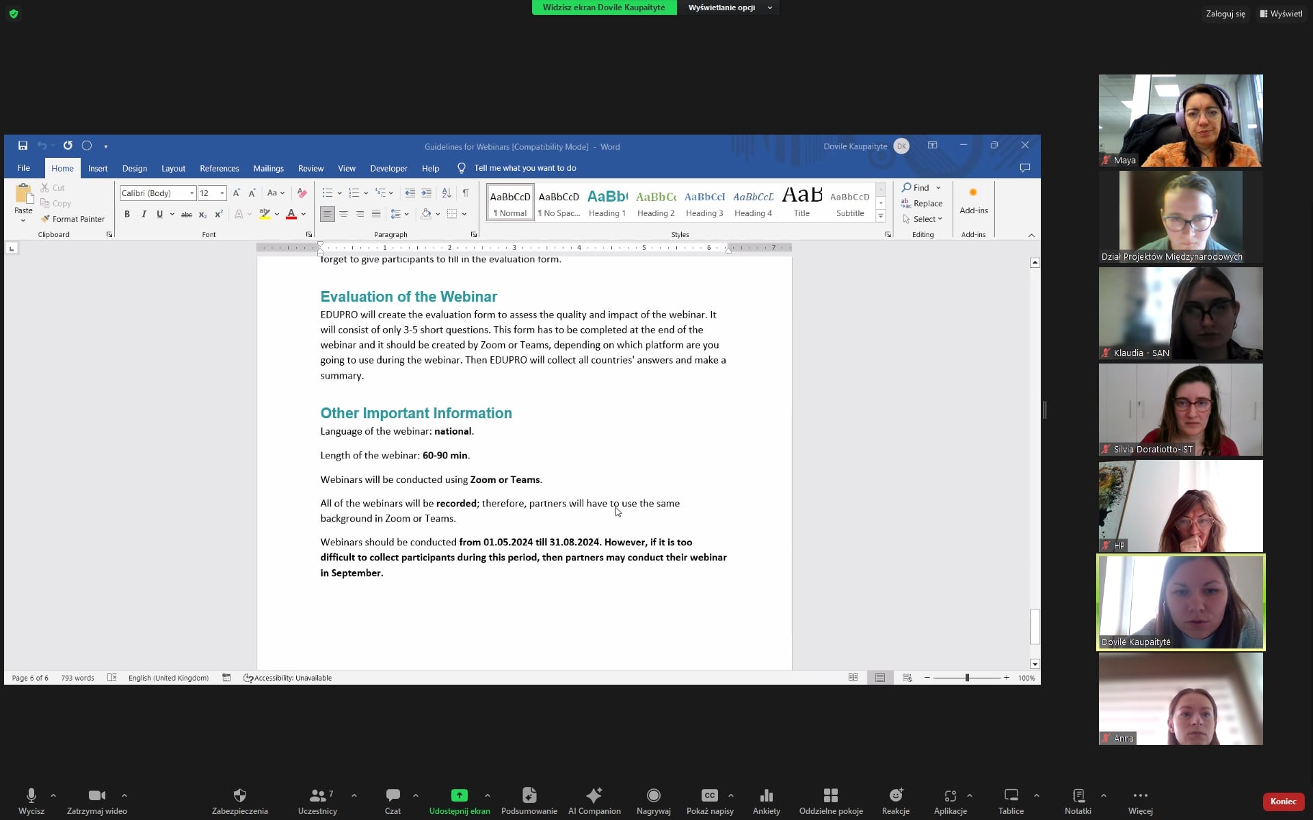Open Zoom security shield (Zabezpieczenia)
The image size is (1313, 820).
pos(239,801)
